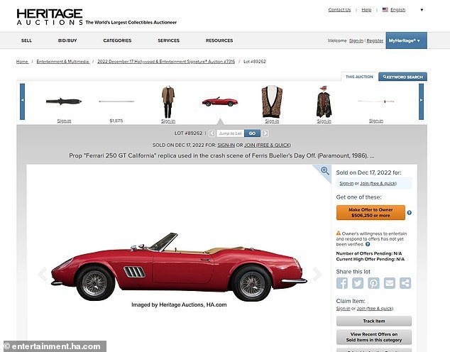Click Sign-in under Sold on Dec 17
The height and width of the screenshot is (352, 450).
point(346,183)
